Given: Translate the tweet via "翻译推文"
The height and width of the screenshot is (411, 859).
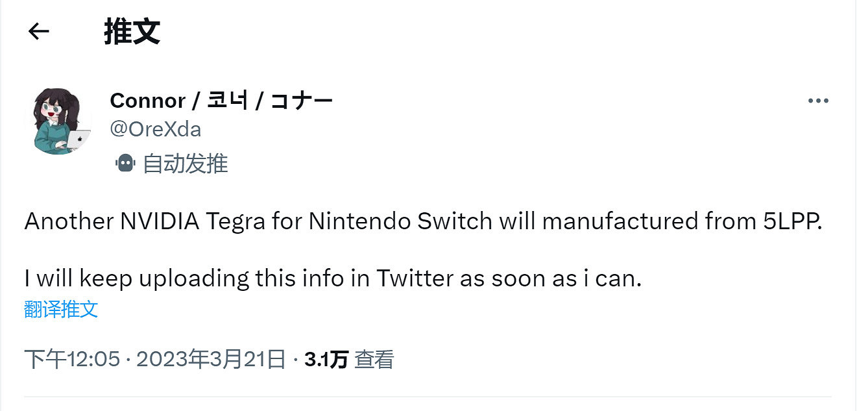Looking at the screenshot, I should point(61,308).
